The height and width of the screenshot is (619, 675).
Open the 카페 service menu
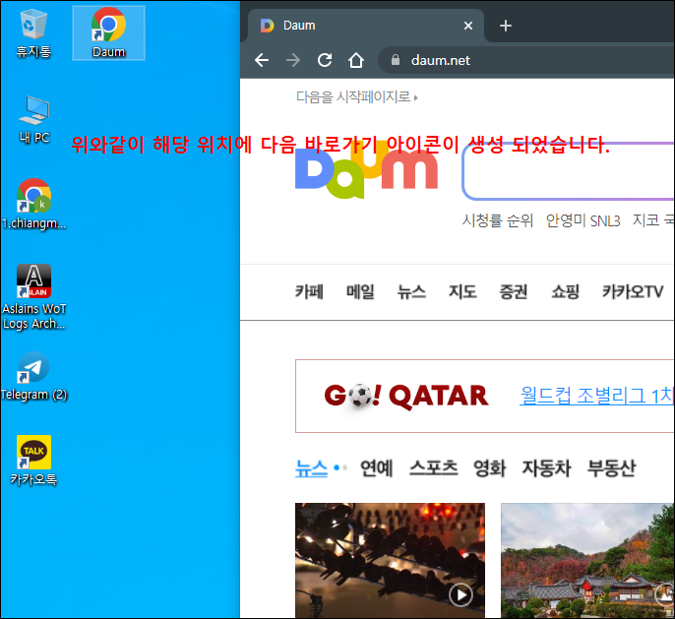[x=309, y=292]
